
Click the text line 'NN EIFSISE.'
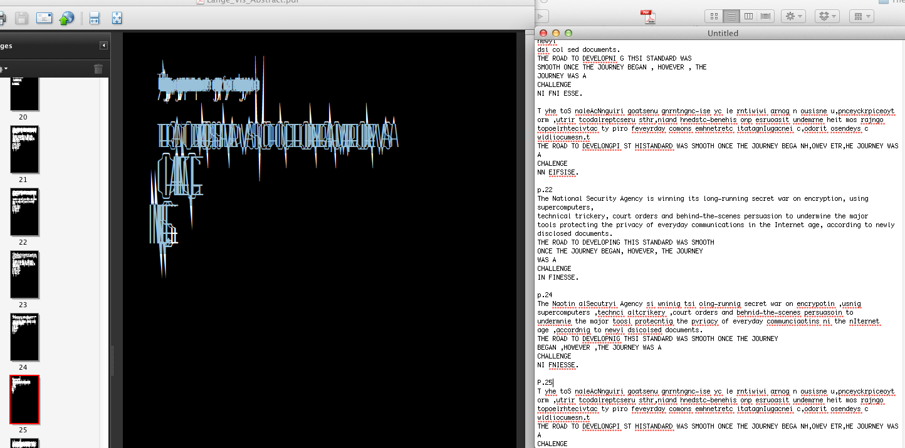click(558, 172)
